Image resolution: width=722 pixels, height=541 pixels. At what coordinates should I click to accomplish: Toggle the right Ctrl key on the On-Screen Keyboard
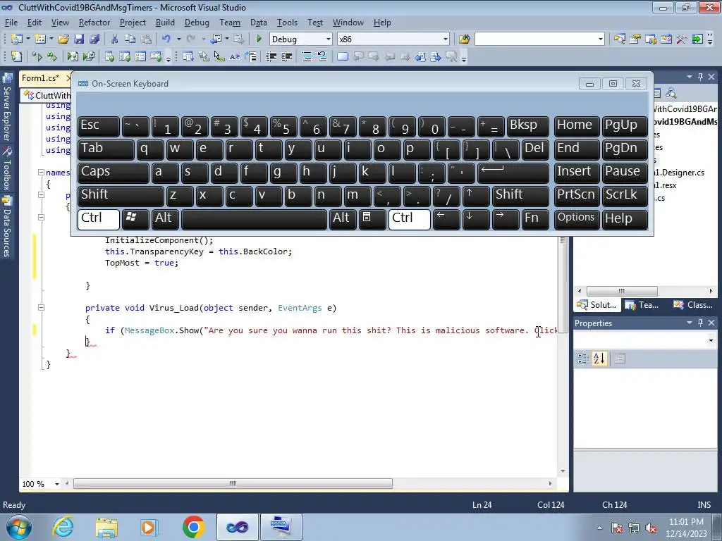click(410, 220)
